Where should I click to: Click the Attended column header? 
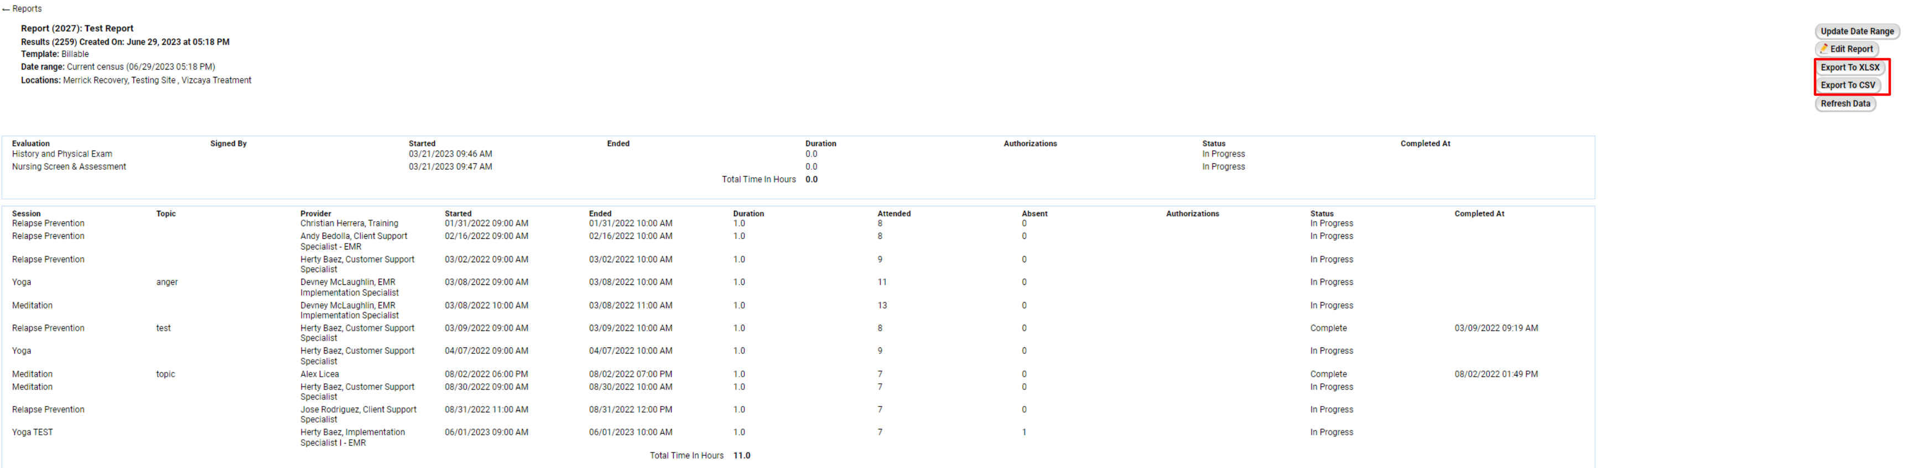click(893, 214)
